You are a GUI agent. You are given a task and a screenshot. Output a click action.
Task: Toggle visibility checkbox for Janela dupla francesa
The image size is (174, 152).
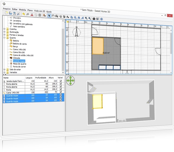61,81
